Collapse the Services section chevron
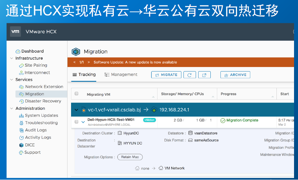The height and width of the screenshot is (180, 298). [x=11, y=80]
